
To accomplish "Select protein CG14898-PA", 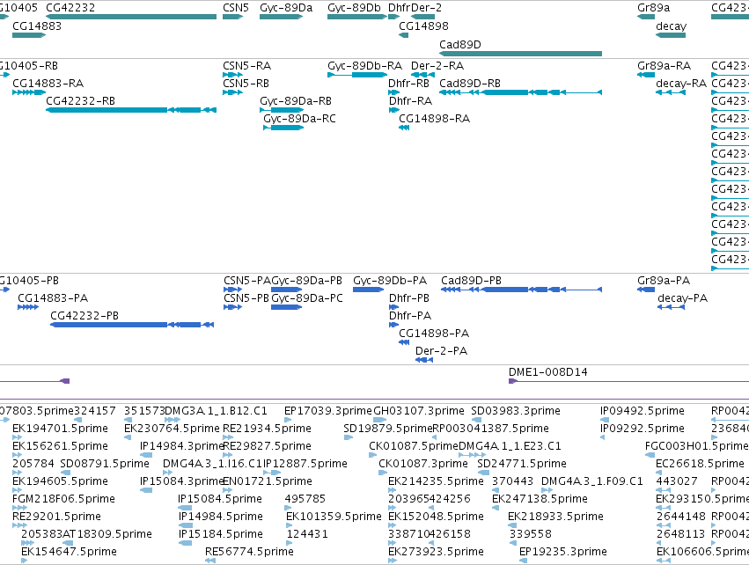I will click(x=404, y=342).
